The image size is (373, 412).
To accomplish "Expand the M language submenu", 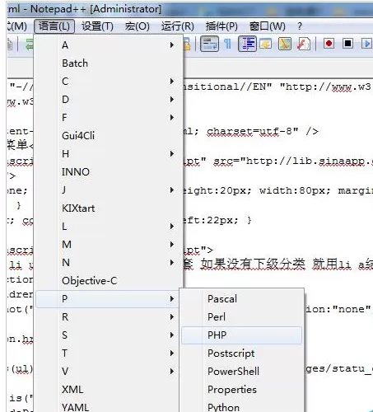I will pos(110,244).
